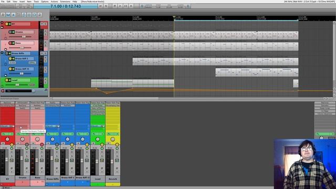Open the View menu
This screenshot has width=336, height=189.
(15, 2)
